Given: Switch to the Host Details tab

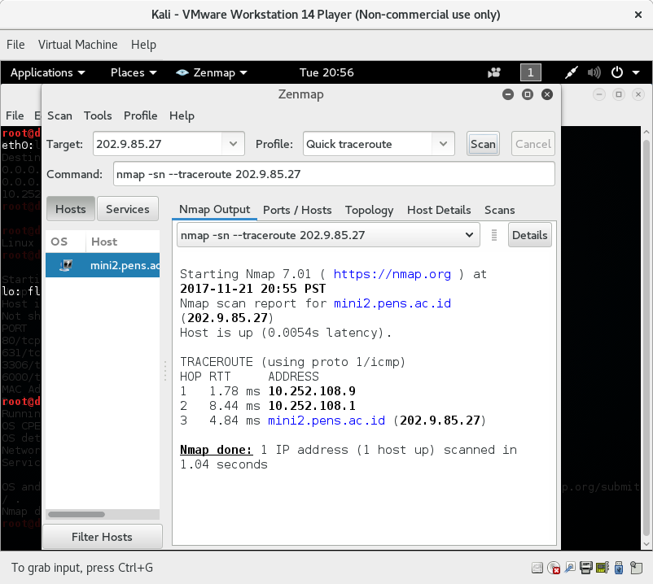Looking at the screenshot, I should [439, 210].
